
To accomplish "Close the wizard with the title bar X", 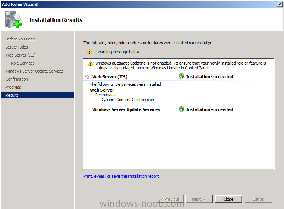I will (x=280, y=4).
